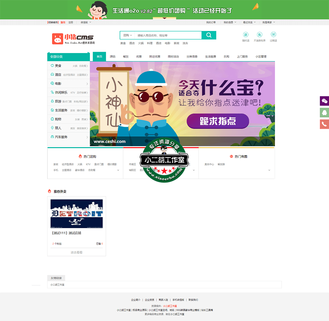Select the 闲 expired-refund guarantee icon
This screenshot has height=321, width=329.
coord(274,34)
